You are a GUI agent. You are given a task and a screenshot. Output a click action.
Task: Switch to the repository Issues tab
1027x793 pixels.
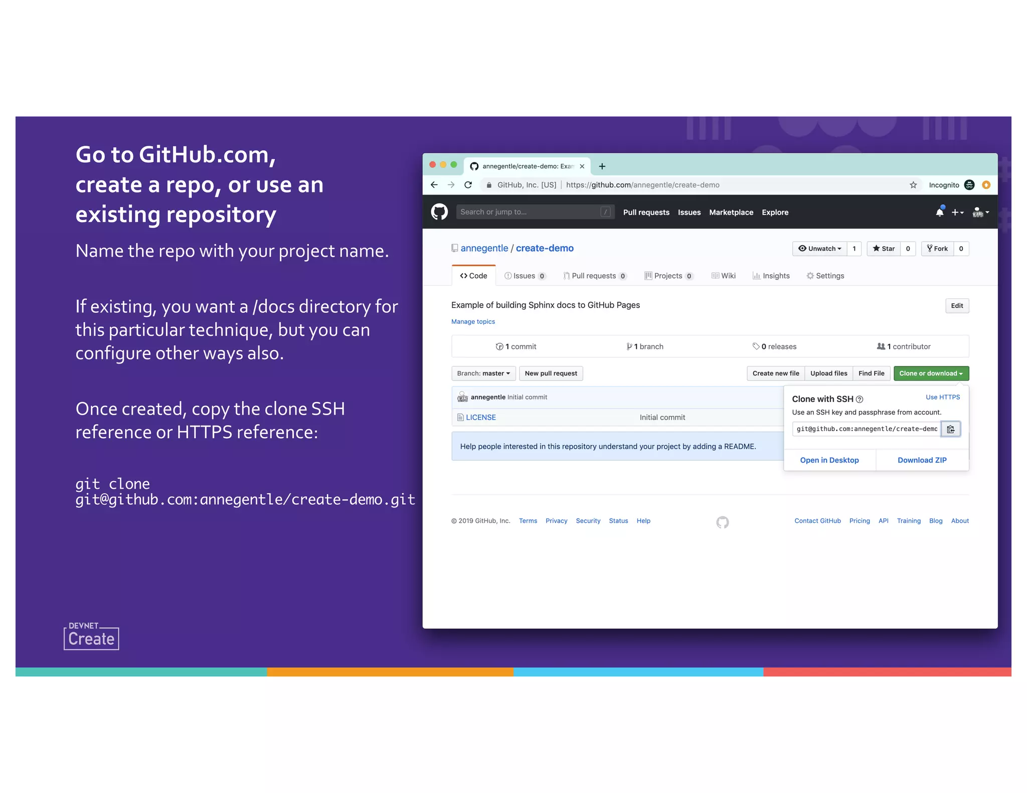(525, 276)
